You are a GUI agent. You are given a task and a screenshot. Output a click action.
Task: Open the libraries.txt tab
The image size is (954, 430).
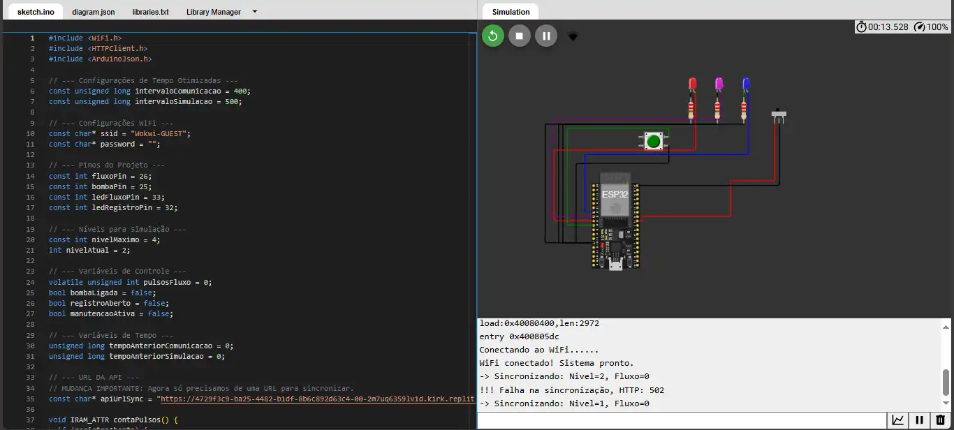click(151, 12)
